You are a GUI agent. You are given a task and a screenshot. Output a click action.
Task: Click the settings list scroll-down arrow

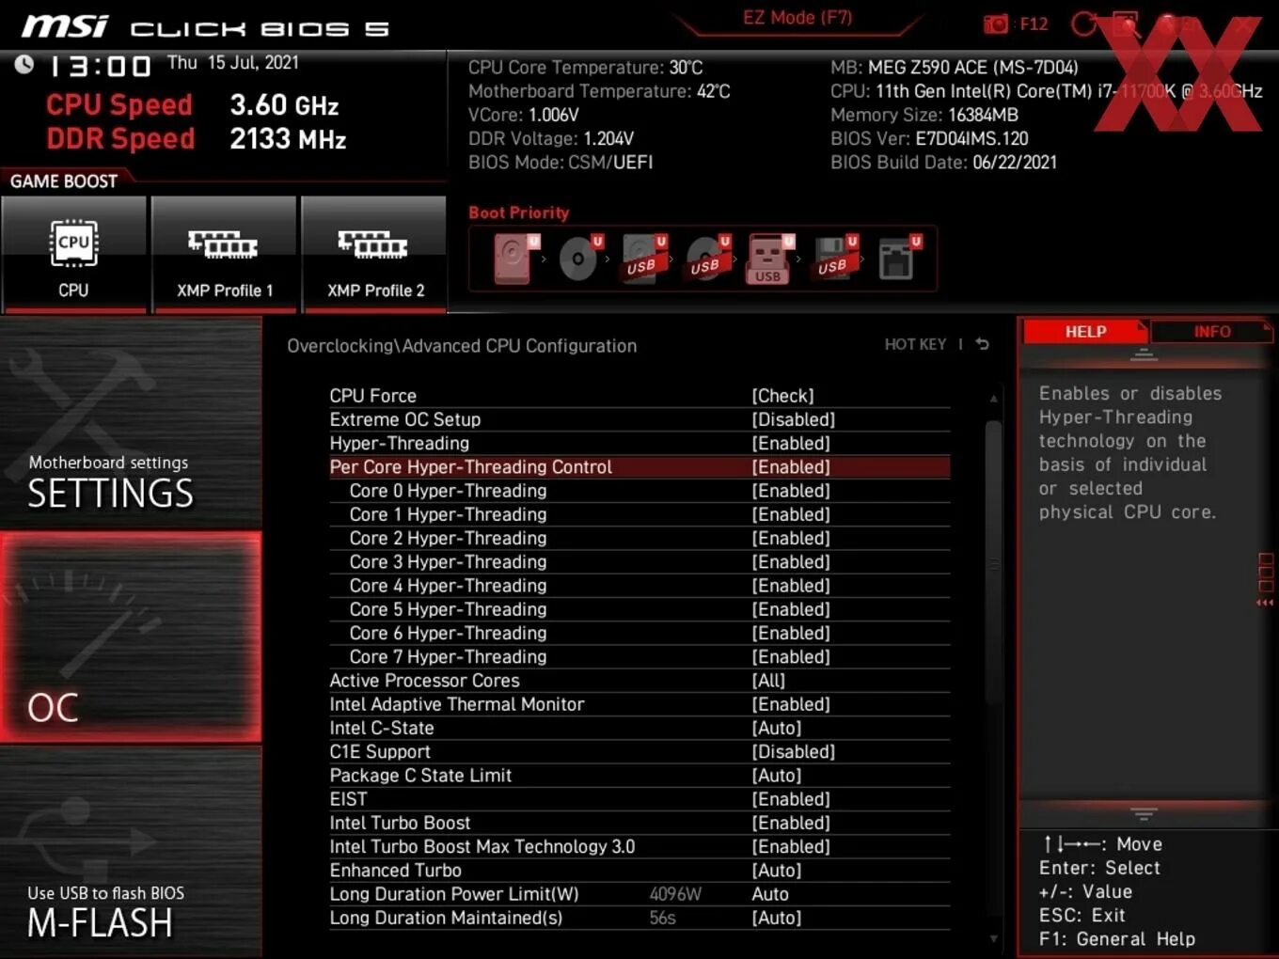click(993, 938)
